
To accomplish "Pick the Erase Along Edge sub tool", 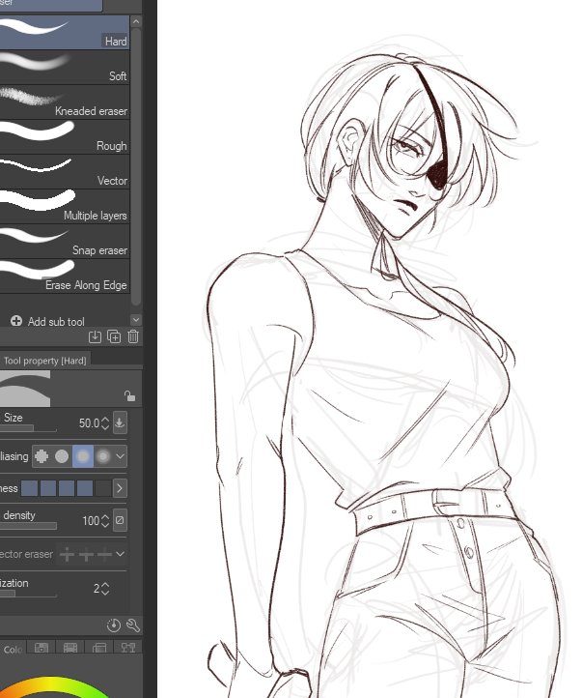I will tap(65, 276).
